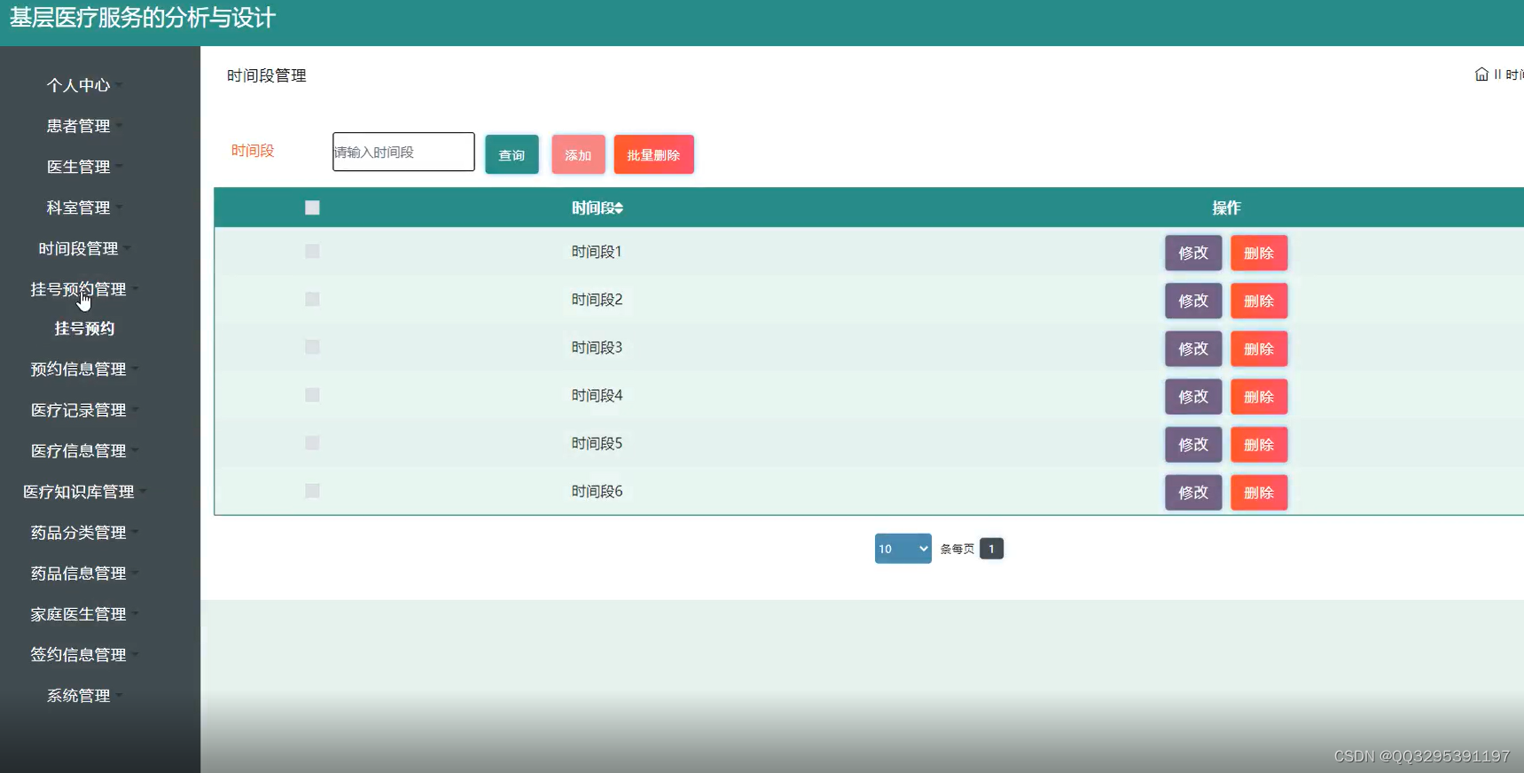The height and width of the screenshot is (773, 1524).
Task: Expand 科室管理 sidebar menu
Action: pyautogui.click(x=83, y=207)
